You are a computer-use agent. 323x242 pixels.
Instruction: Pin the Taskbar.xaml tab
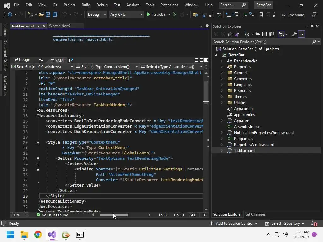coord(38,26)
